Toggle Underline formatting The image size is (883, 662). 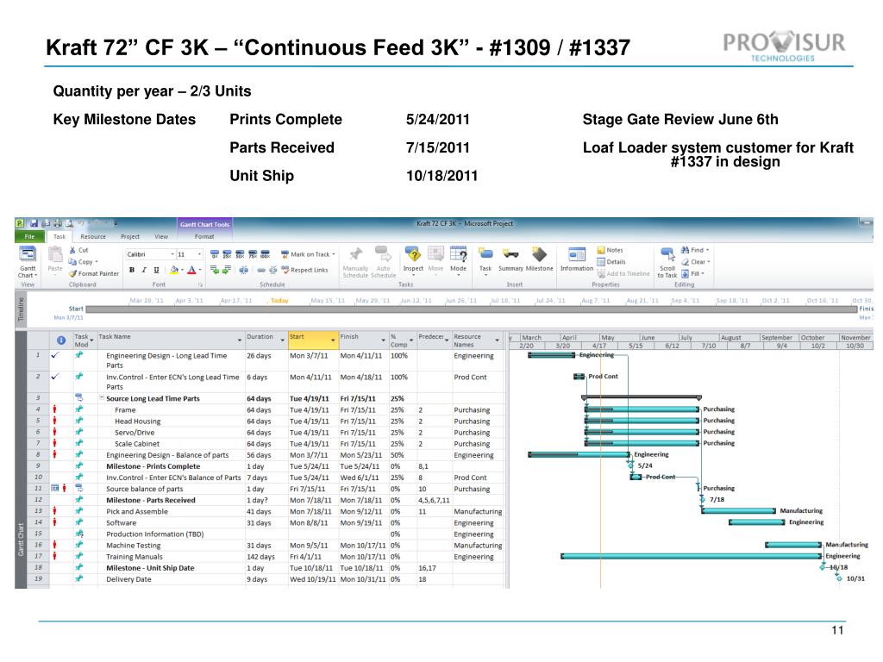(156, 270)
